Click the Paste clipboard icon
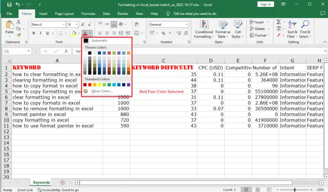Viewport: 328px width, 192px height. click(x=9, y=25)
